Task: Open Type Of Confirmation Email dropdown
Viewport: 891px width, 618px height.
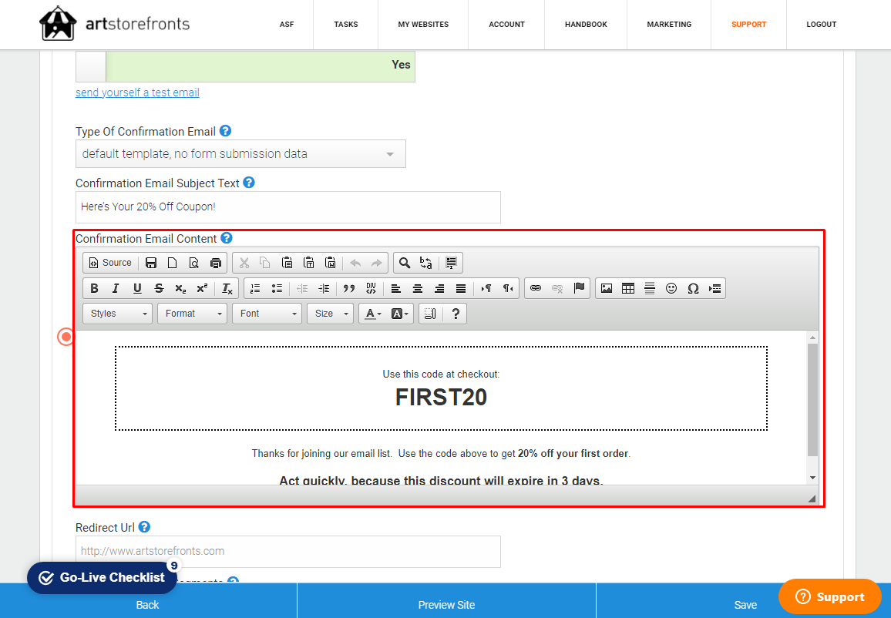Action: (x=241, y=154)
